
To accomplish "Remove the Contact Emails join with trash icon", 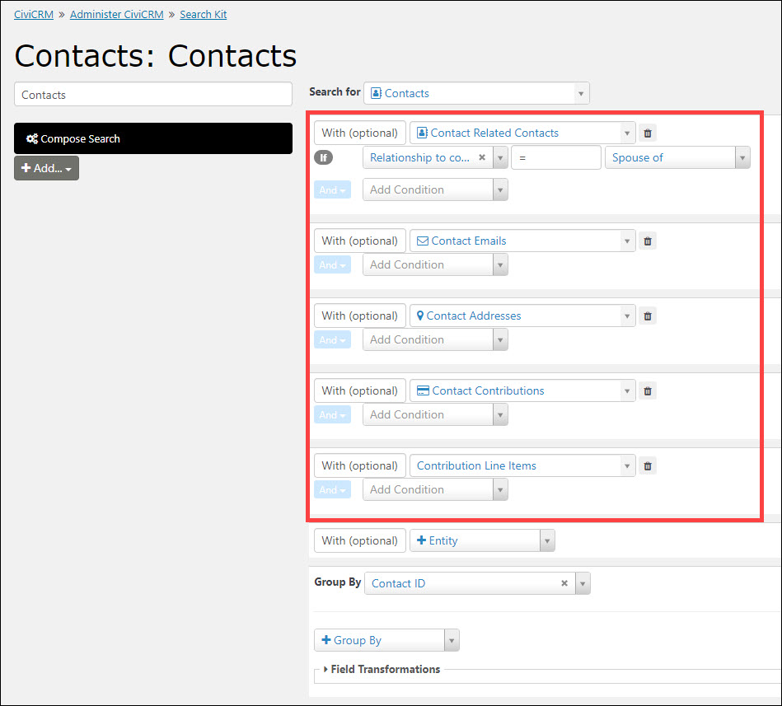I will click(x=648, y=241).
